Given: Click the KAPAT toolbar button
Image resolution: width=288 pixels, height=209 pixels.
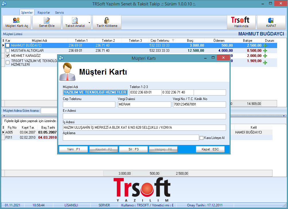Looking at the screenshot, I should click(271, 22).
